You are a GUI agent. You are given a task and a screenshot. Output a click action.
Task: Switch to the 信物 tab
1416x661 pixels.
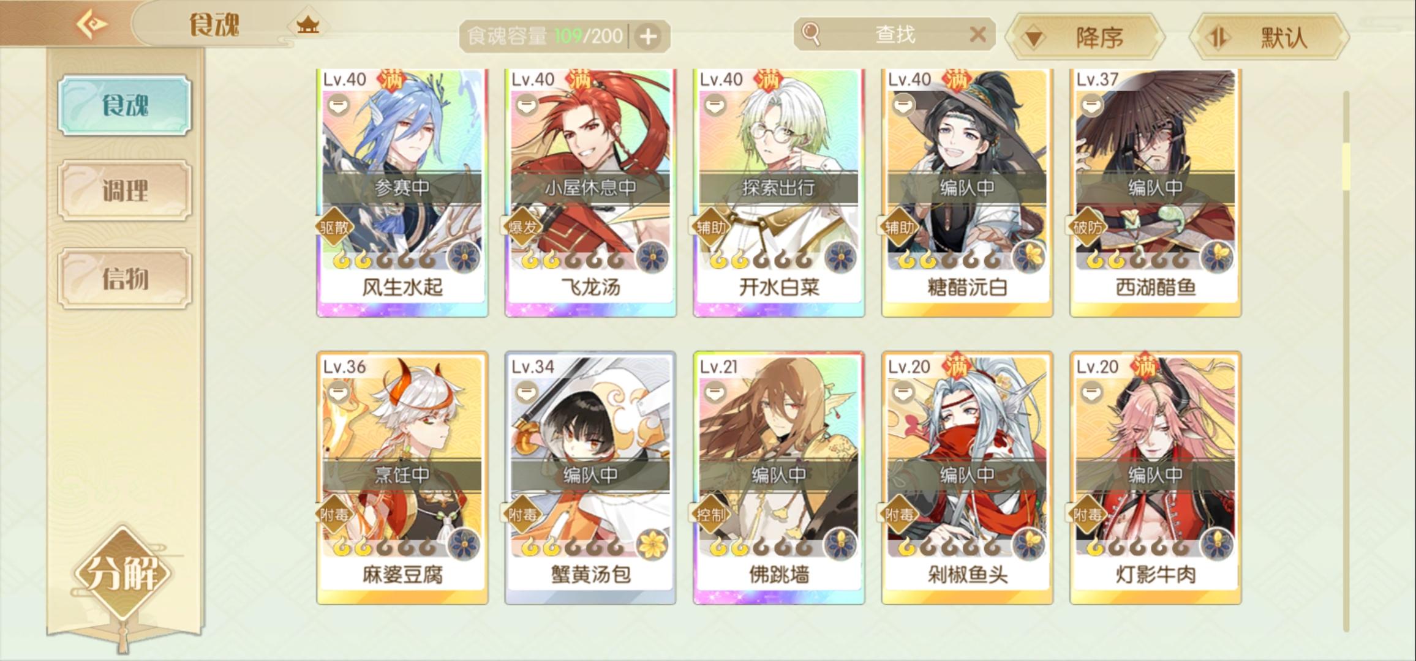click(125, 278)
